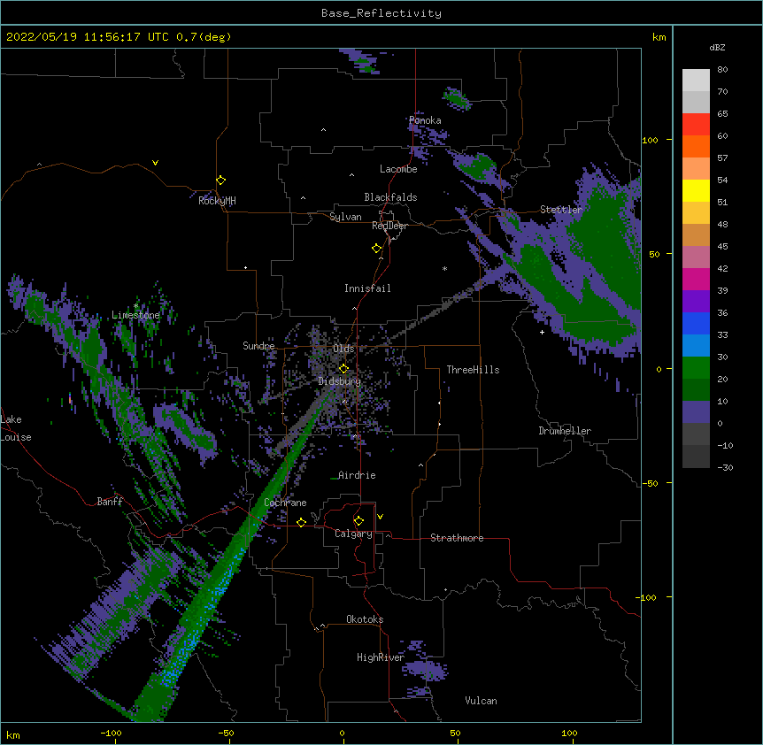Click the yellow diamond marker above Calgary label

[x=358, y=521]
